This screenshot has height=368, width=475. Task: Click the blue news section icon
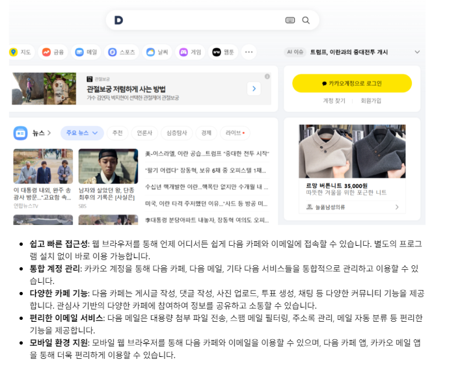tap(20, 133)
